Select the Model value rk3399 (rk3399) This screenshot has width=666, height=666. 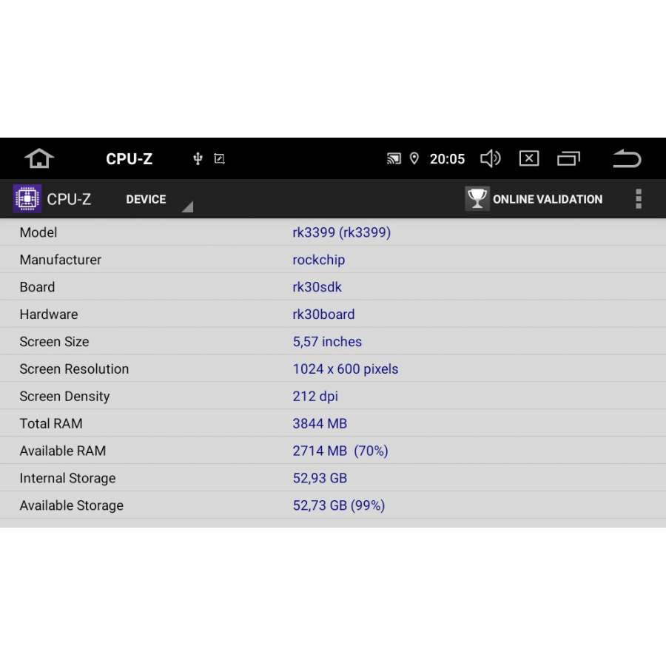click(341, 232)
